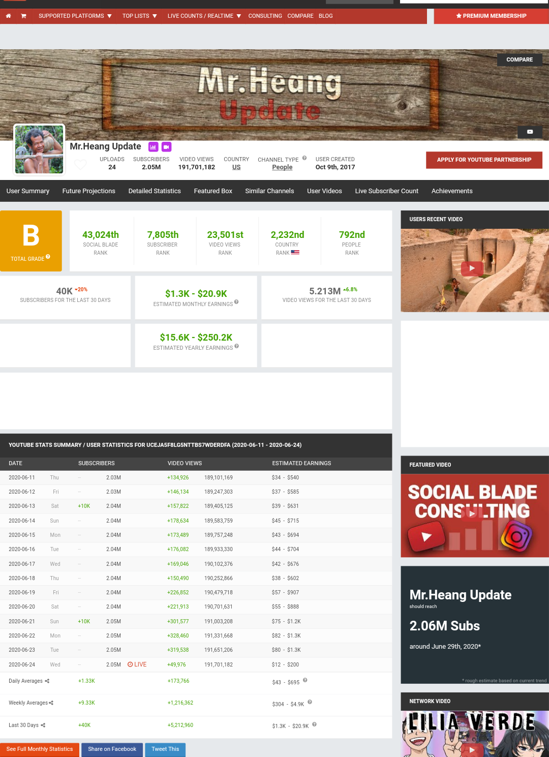The height and width of the screenshot is (757, 549).
Task: Open the Blog menu item
Action: tap(326, 16)
